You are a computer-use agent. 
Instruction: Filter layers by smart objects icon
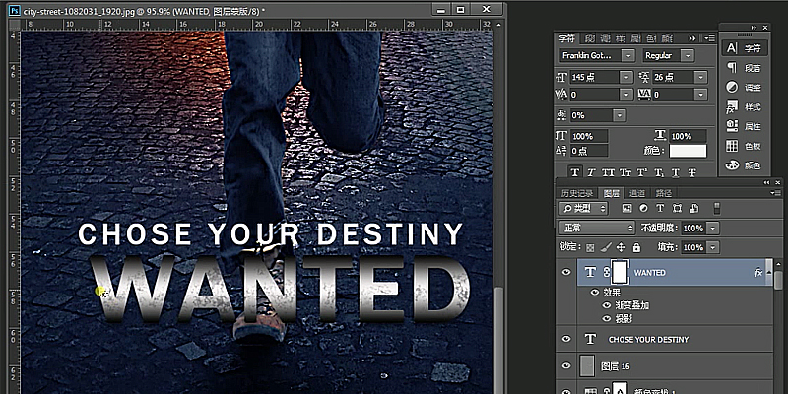(693, 208)
